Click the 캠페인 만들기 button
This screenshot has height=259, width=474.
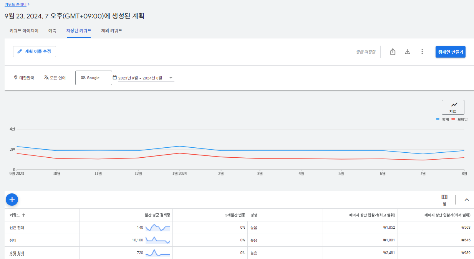coord(451,52)
